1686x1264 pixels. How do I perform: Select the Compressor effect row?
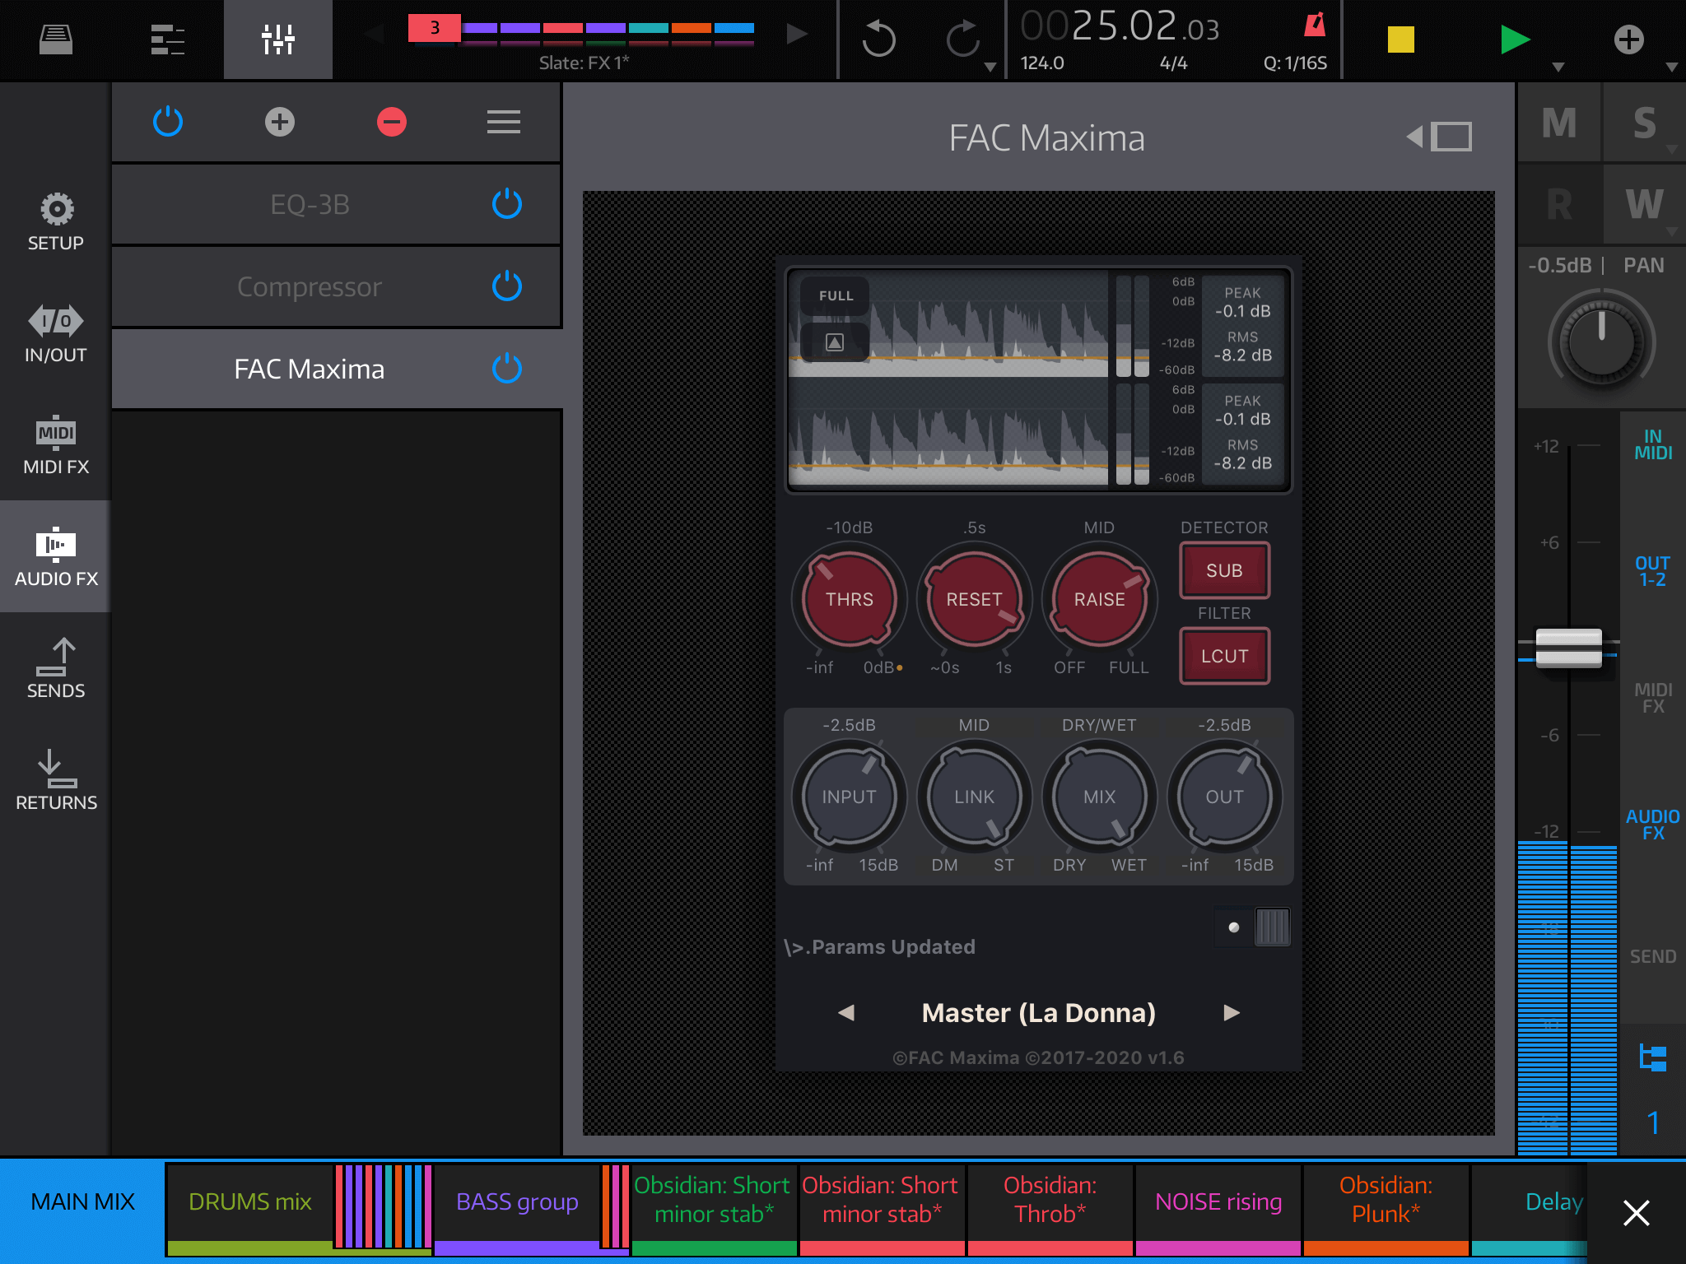click(336, 286)
